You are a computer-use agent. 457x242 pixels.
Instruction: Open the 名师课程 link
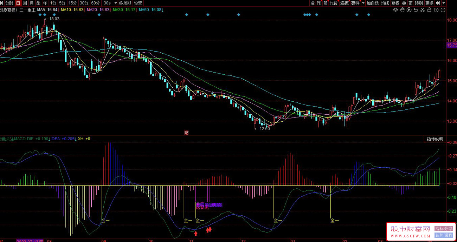pos(444,235)
